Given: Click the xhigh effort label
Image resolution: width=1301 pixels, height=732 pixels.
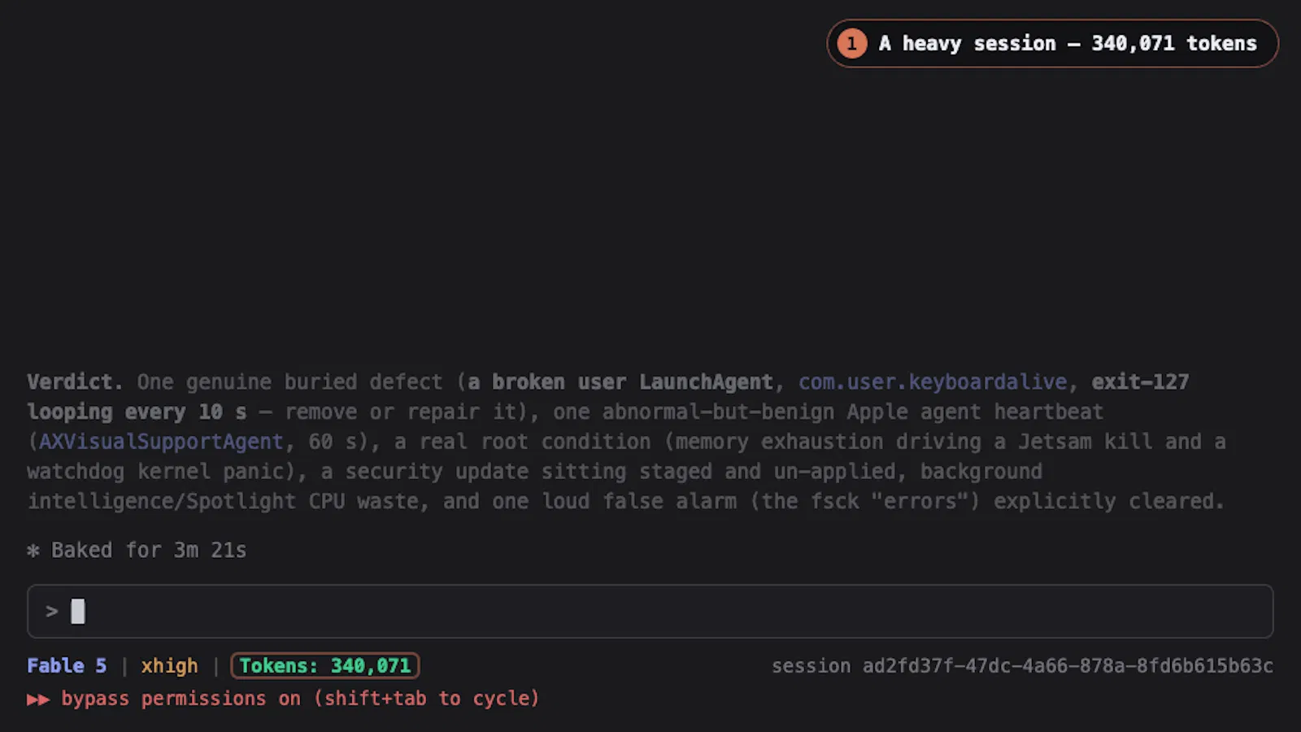Looking at the screenshot, I should [169, 665].
